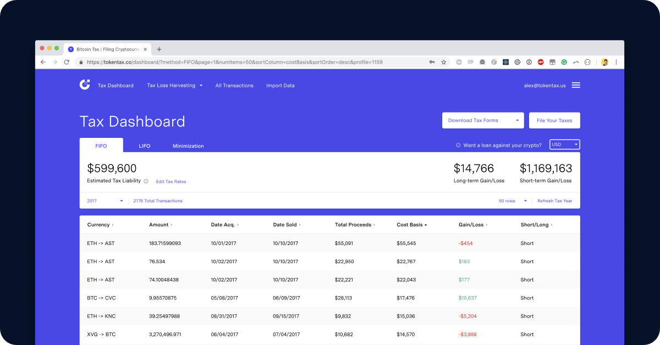Go to All Transactions in the navigation
The image size is (660, 345).
click(234, 86)
